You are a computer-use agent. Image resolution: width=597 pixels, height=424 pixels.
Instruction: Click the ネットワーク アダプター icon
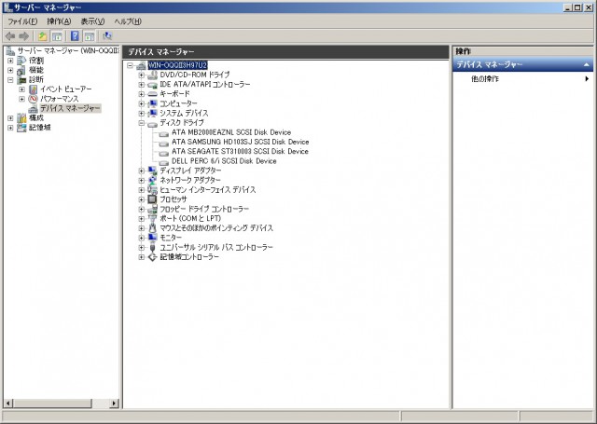(153, 180)
